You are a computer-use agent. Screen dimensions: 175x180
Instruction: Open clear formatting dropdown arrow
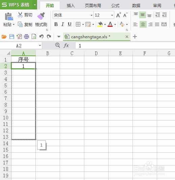click(127, 24)
